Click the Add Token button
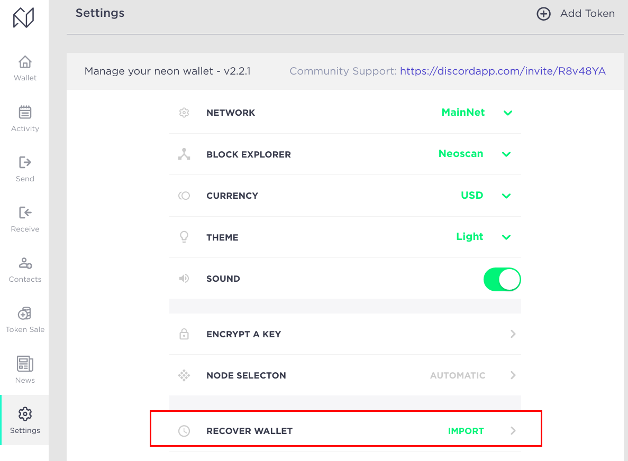 576,14
